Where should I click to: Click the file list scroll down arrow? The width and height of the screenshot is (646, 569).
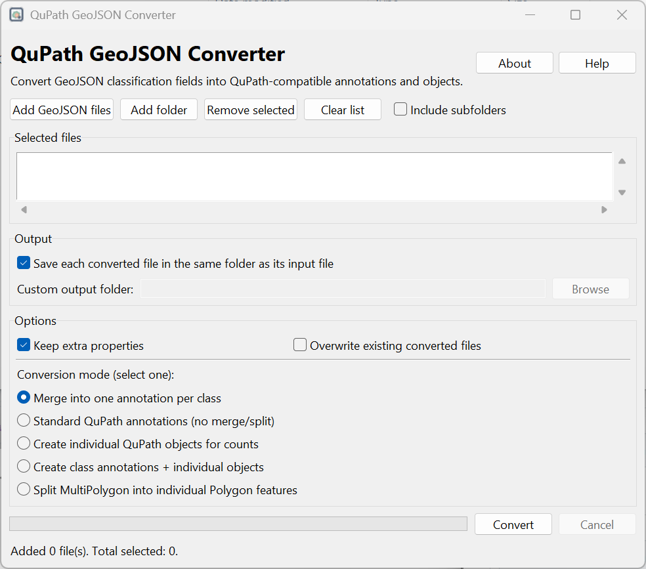pos(622,192)
